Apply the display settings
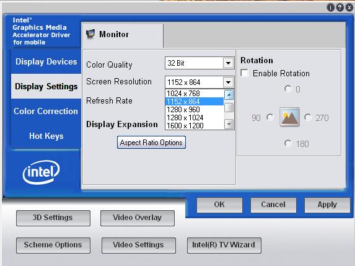The height and width of the screenshot is (266, 355). tap(327, 205)
